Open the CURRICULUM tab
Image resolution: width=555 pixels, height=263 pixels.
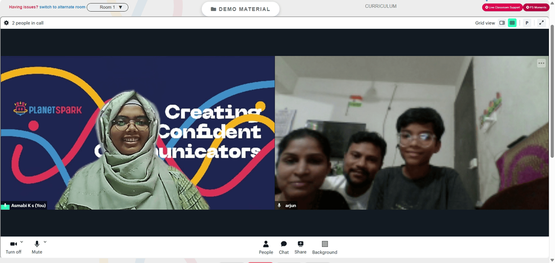[x=381, y=6]
